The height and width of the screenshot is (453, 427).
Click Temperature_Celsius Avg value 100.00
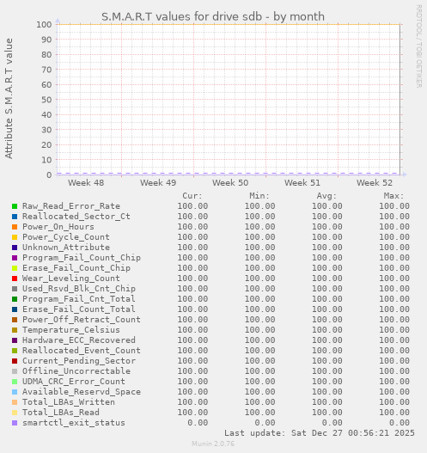point(327,329)
